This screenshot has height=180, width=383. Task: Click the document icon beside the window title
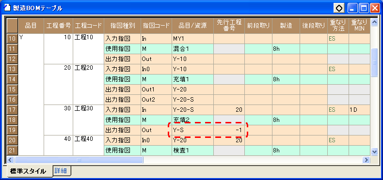click(x=7, y=8)
